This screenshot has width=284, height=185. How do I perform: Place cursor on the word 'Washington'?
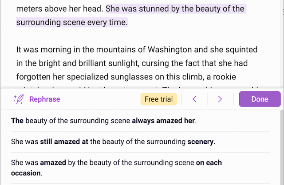170,50
